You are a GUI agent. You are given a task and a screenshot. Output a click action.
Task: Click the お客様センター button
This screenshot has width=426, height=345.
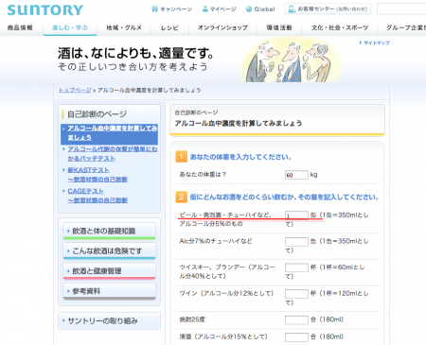(328, 9)
